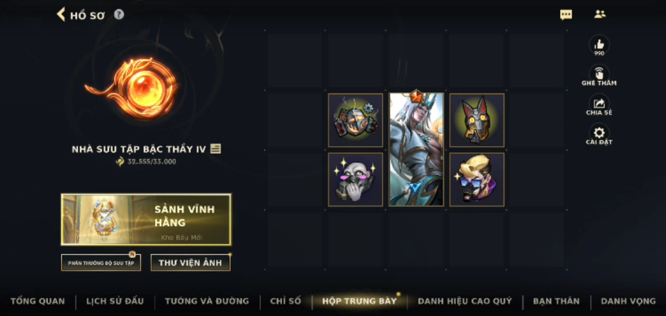The width and height of the screenshot is (666, 316).
Task: Open collector rank details list icon
Action: point(216,149)
